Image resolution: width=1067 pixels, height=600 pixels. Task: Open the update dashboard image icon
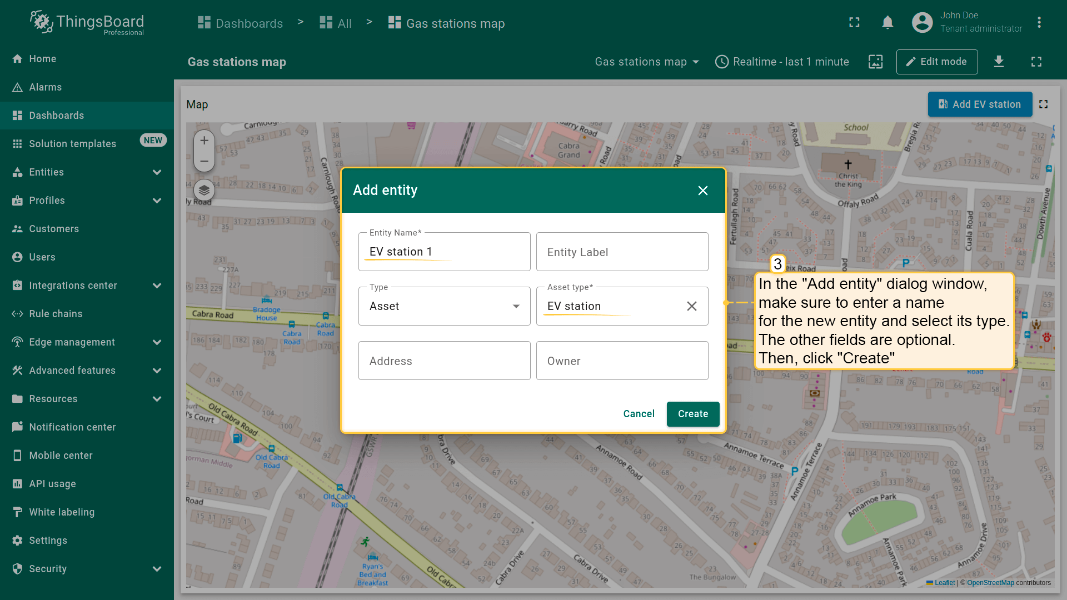tap(875, 62)
